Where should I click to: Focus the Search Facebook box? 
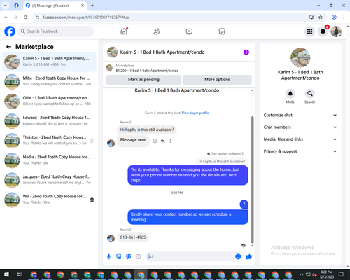(56, 31)
